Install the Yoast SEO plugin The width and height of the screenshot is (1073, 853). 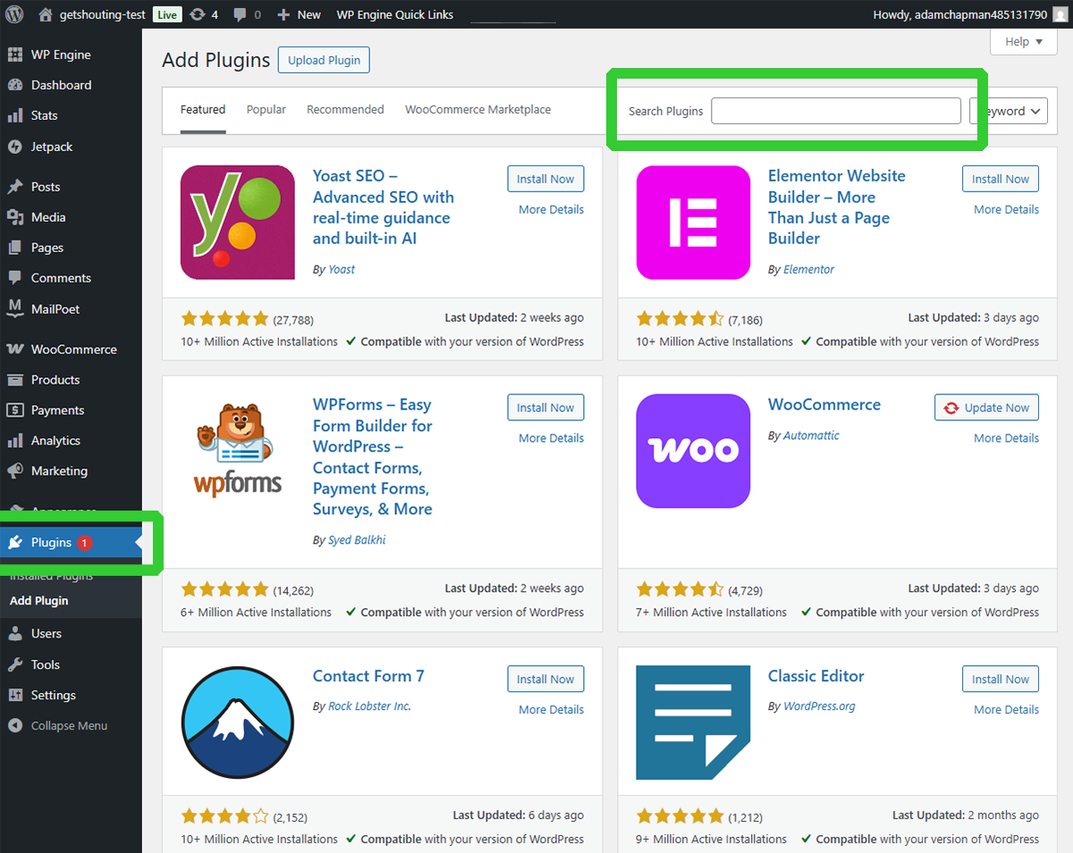[x=545, y=178]
